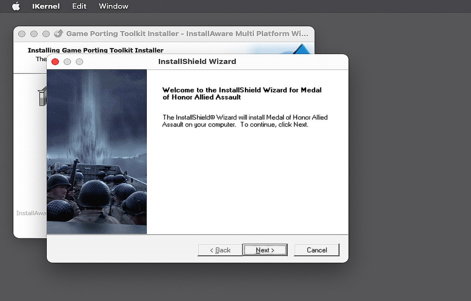
Task: Click the Welcome to InstallShield Wizard heading
Action: click(242, 93)
